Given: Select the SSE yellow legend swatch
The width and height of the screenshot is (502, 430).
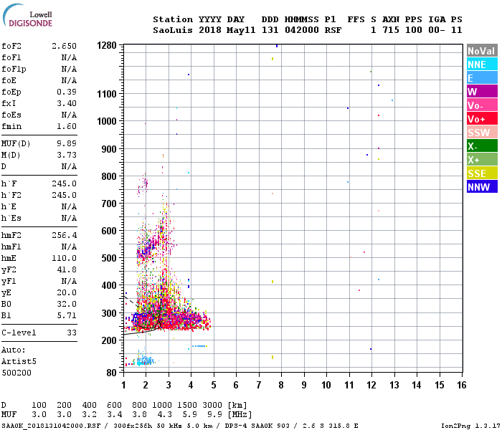Looking at the screenshot, I should 482,173.
